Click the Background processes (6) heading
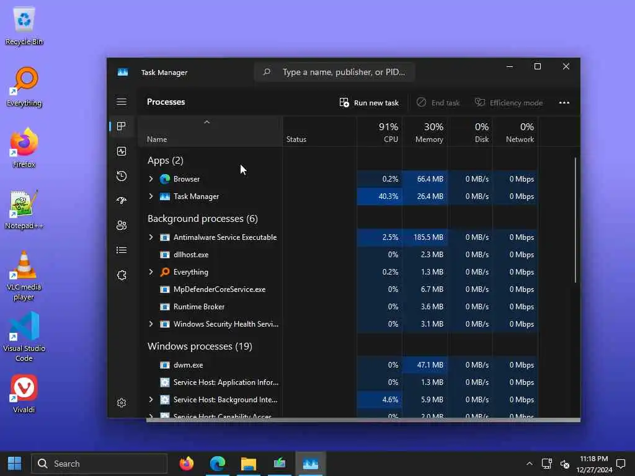The width and height of the screenshot is (635, 476). (x=203, y=219)
